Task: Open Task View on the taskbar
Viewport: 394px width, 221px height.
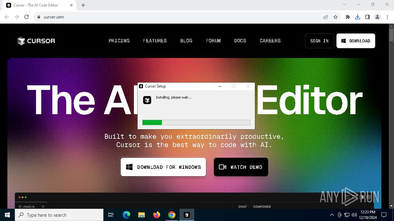Action: pos(111,215)
